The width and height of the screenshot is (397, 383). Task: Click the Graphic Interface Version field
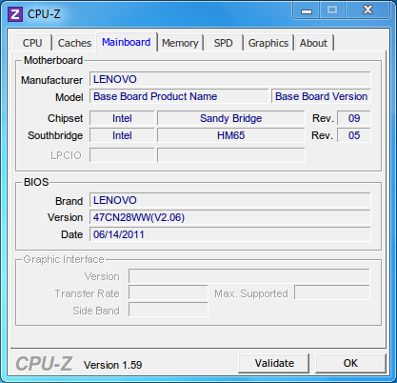click(249, 276)
